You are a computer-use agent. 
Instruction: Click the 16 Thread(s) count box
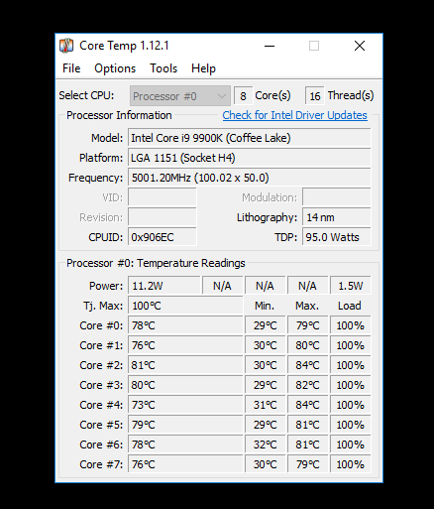[315, 96]
